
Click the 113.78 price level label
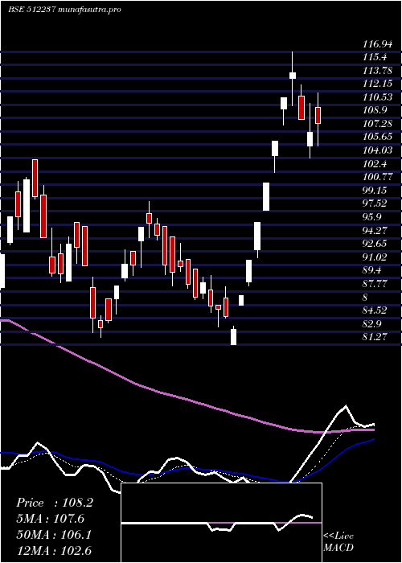(x=377, y=70)
